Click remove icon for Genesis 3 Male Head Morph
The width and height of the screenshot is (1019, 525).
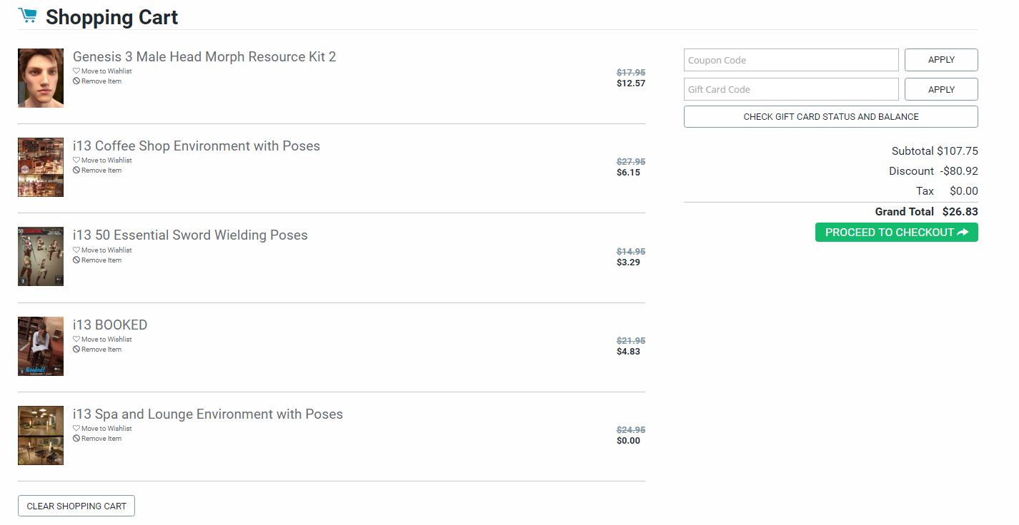click(76, 81)
